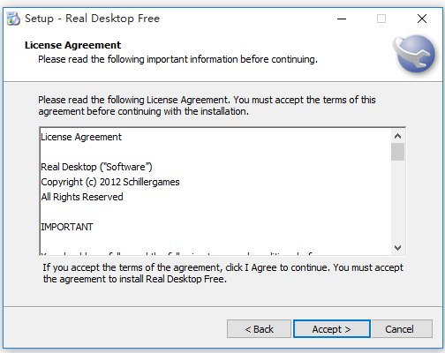Cancel the installation
This screenshot has width=445, height=353.
click(402, 329)
